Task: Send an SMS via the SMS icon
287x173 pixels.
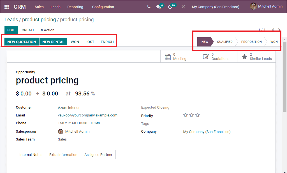Action: pos(96,123)
